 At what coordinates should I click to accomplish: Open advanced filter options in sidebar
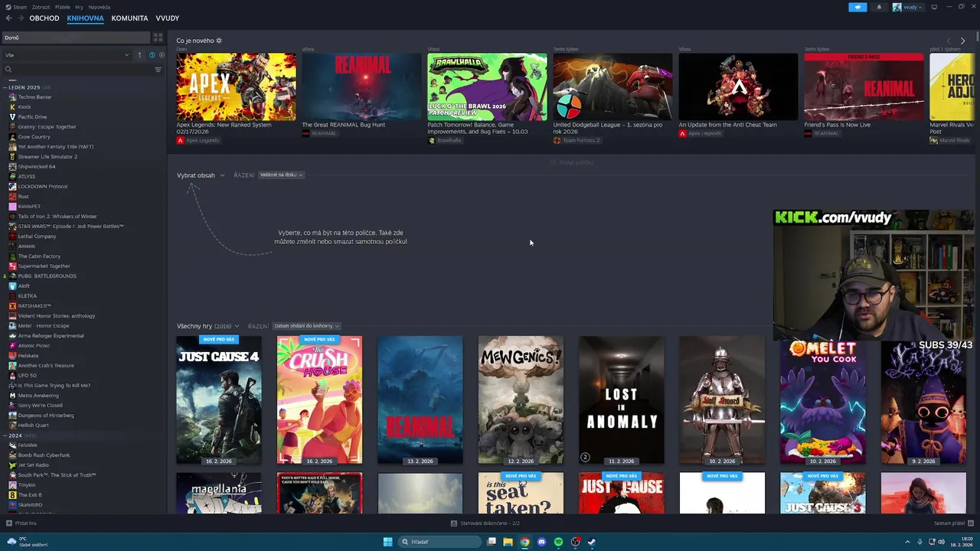coord(158,70)
